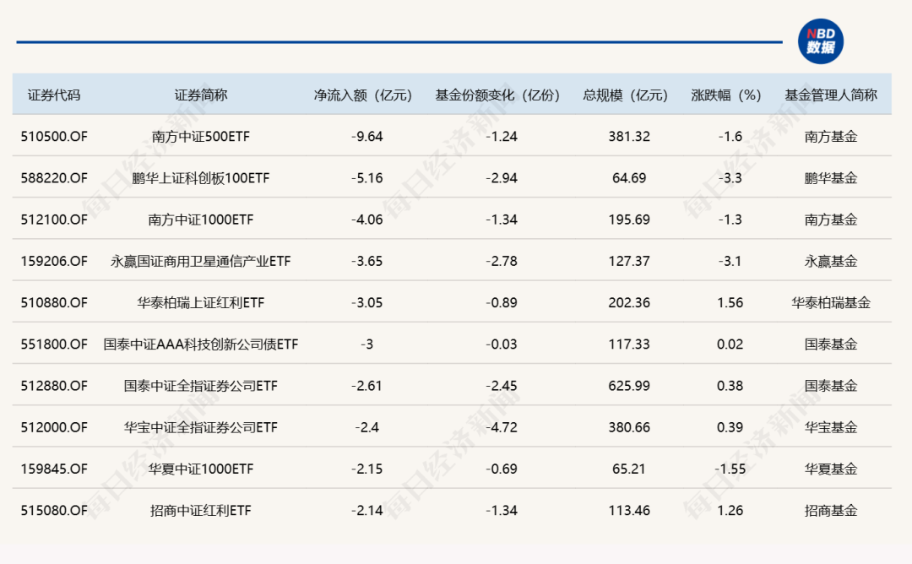912x564 pixels.
Task: Click manager name 永赢基金
Action: tap(831, 261)
